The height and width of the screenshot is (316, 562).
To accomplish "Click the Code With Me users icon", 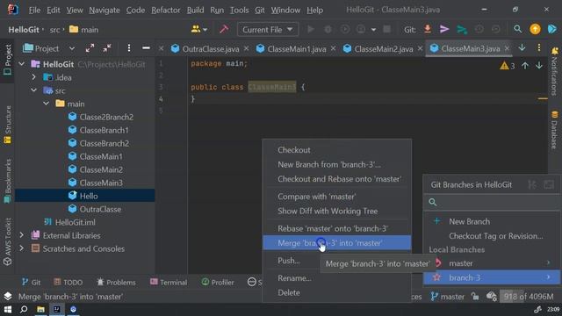I will (199, 29).
